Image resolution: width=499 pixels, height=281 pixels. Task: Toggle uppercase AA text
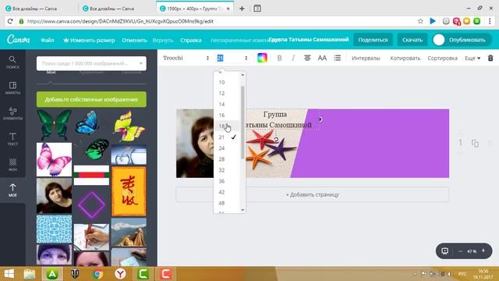(322, 58)
